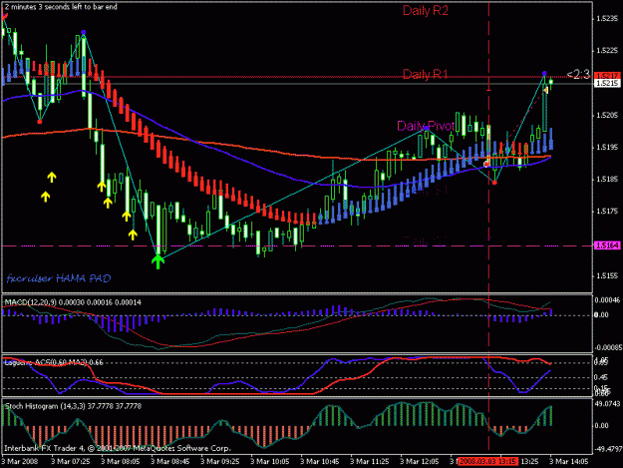Image resolution: width=623 pixels, height=468 pixels.
Task: Click 1.5185 on the price scale
Action: pyautogui.click(x=607, y=180)
